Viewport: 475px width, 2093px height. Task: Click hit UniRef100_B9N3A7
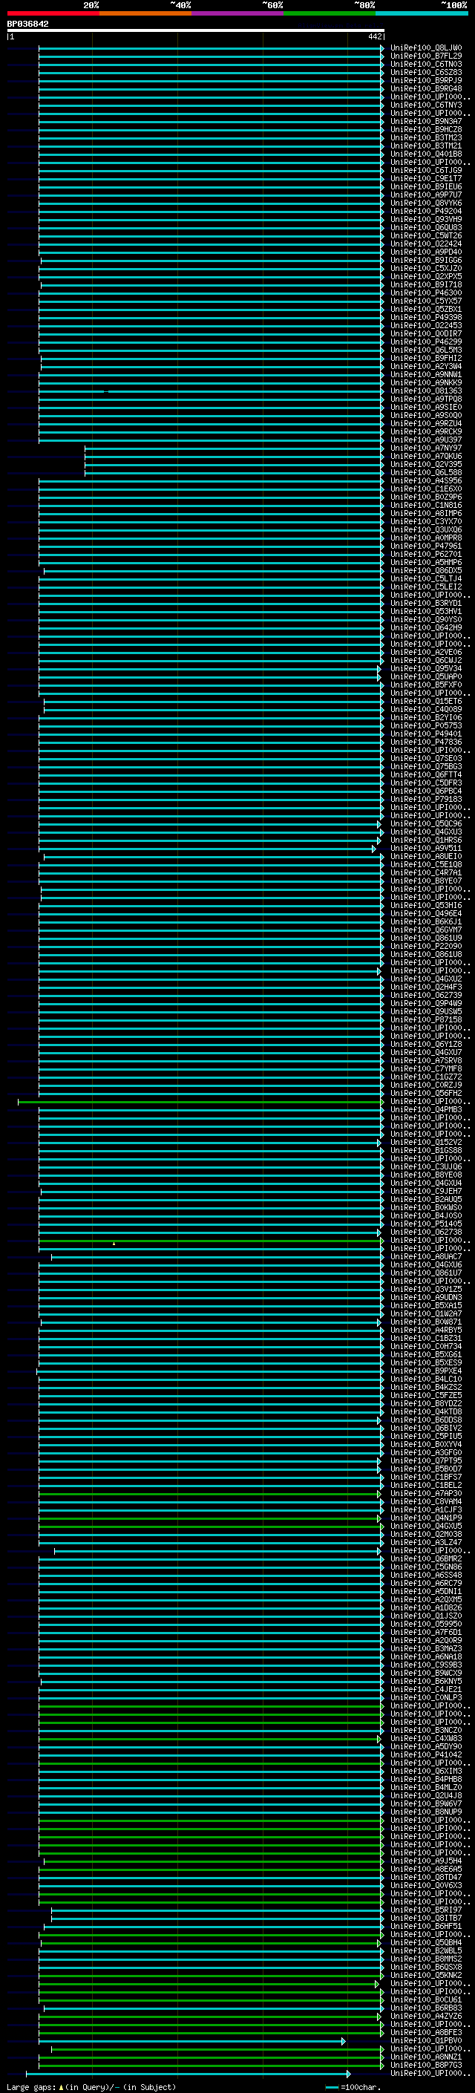pos(425,121)
